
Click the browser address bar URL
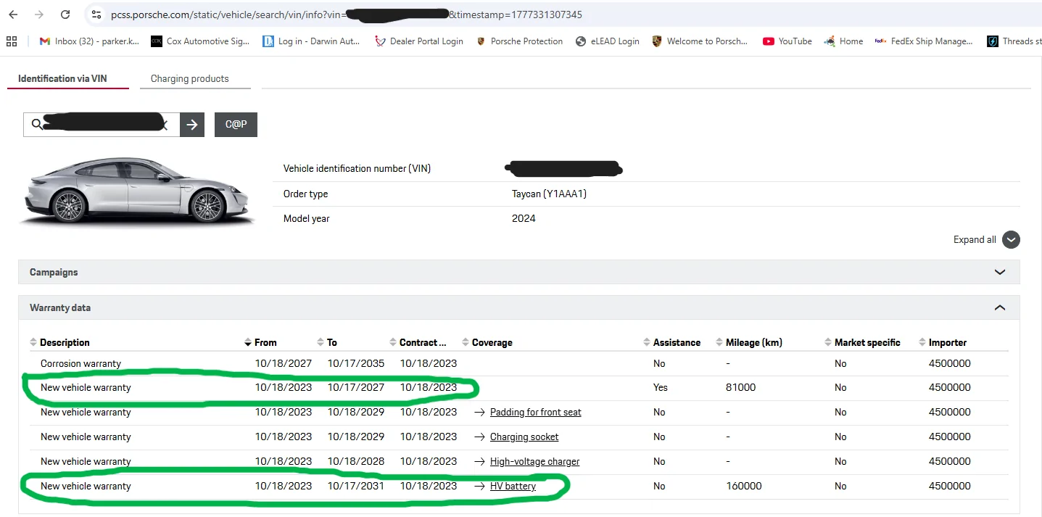click(x=347, y=15)
